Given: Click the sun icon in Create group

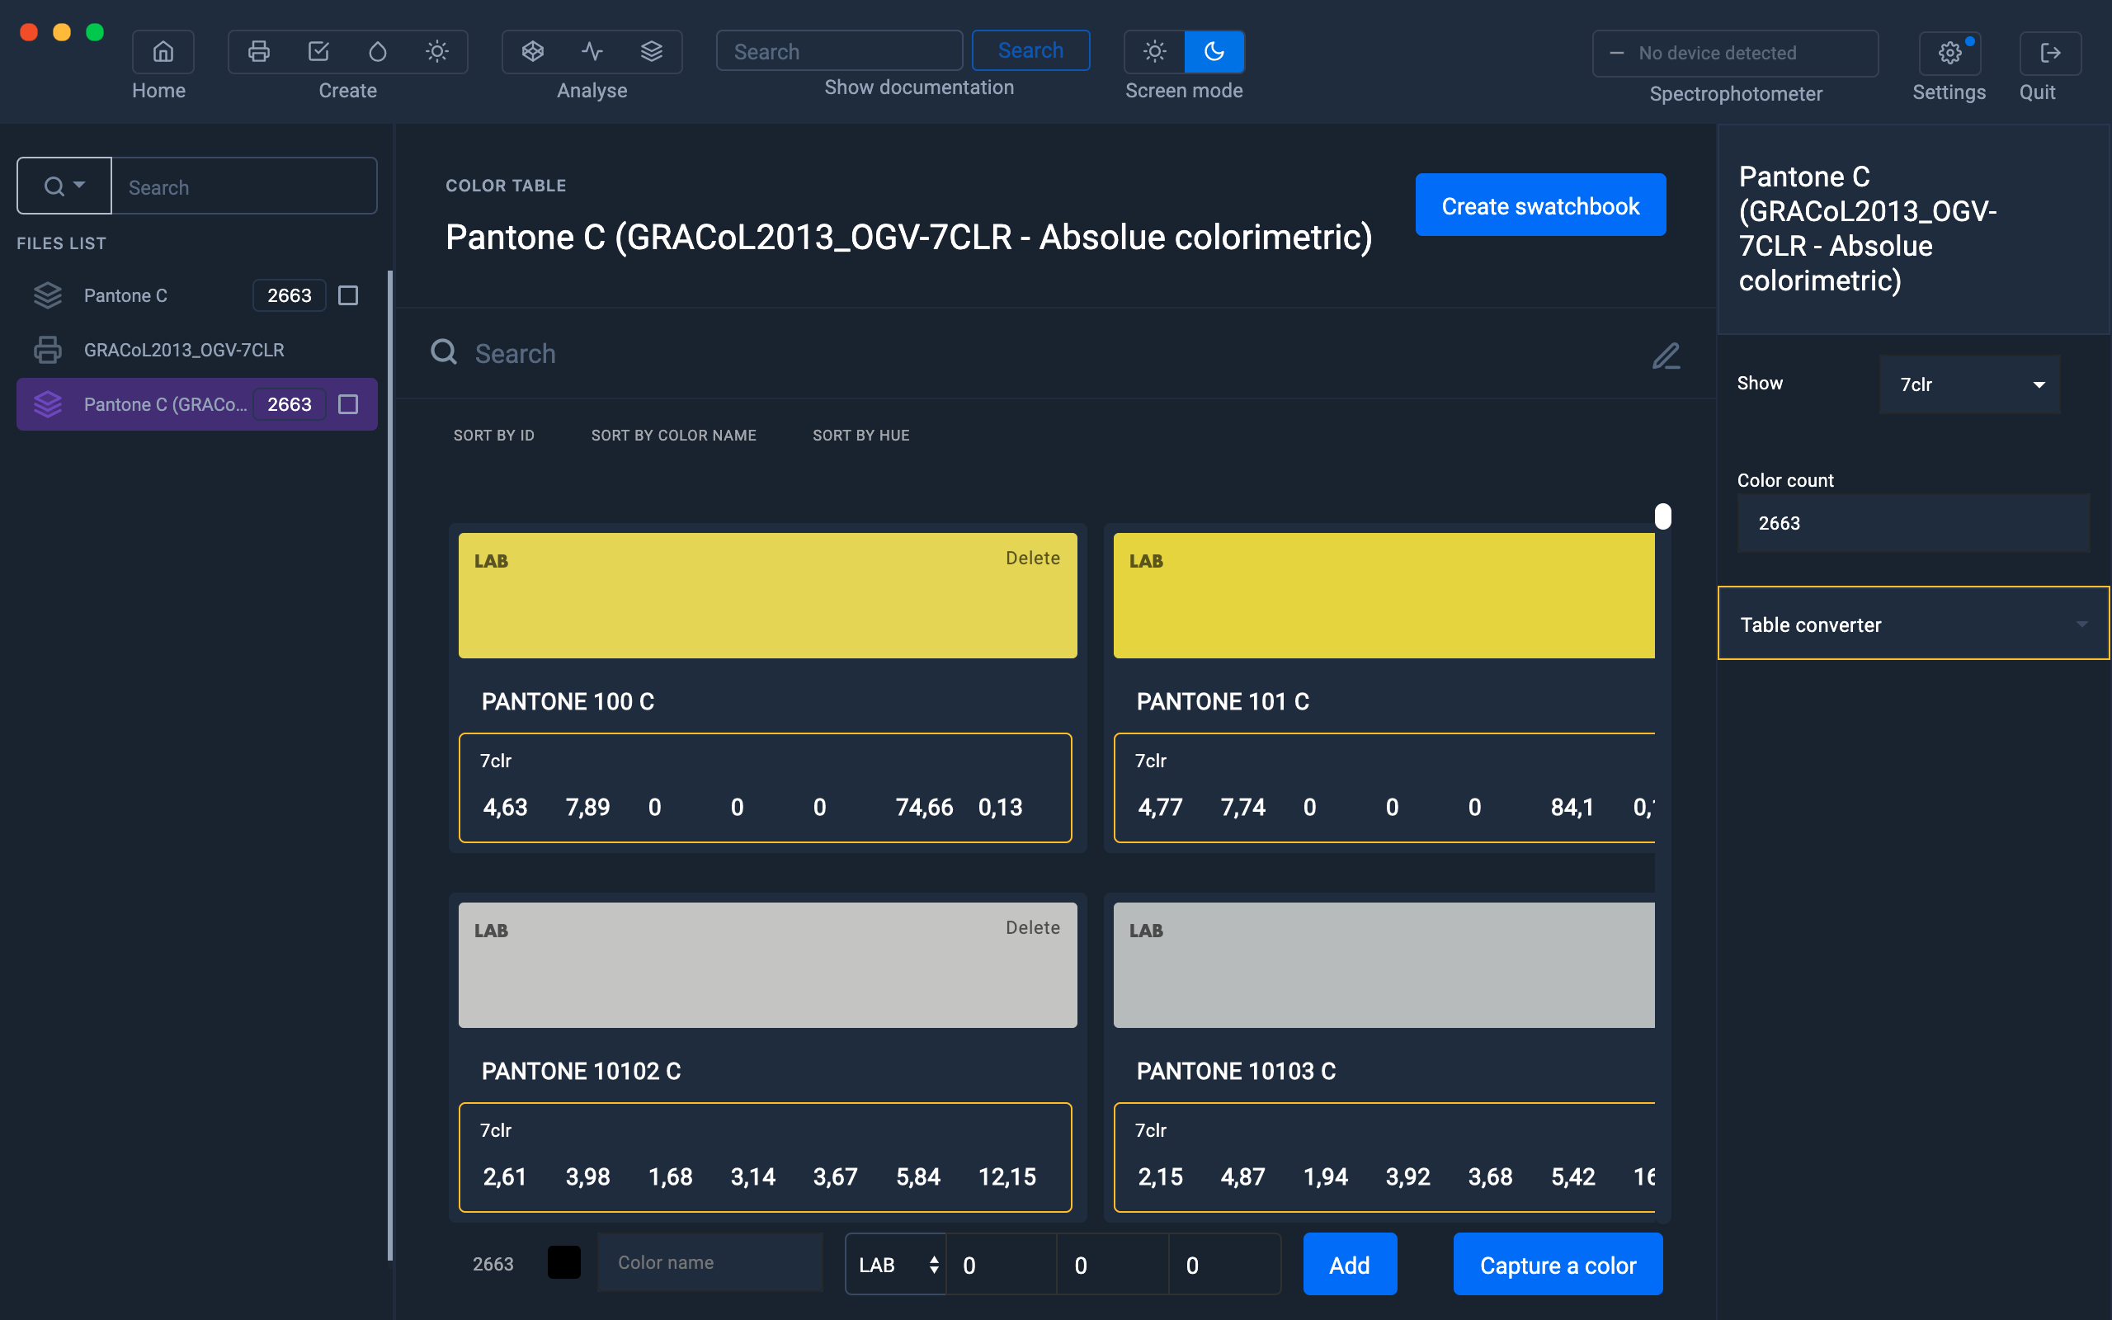Looking at the screenshot, I should click(437, 51).
